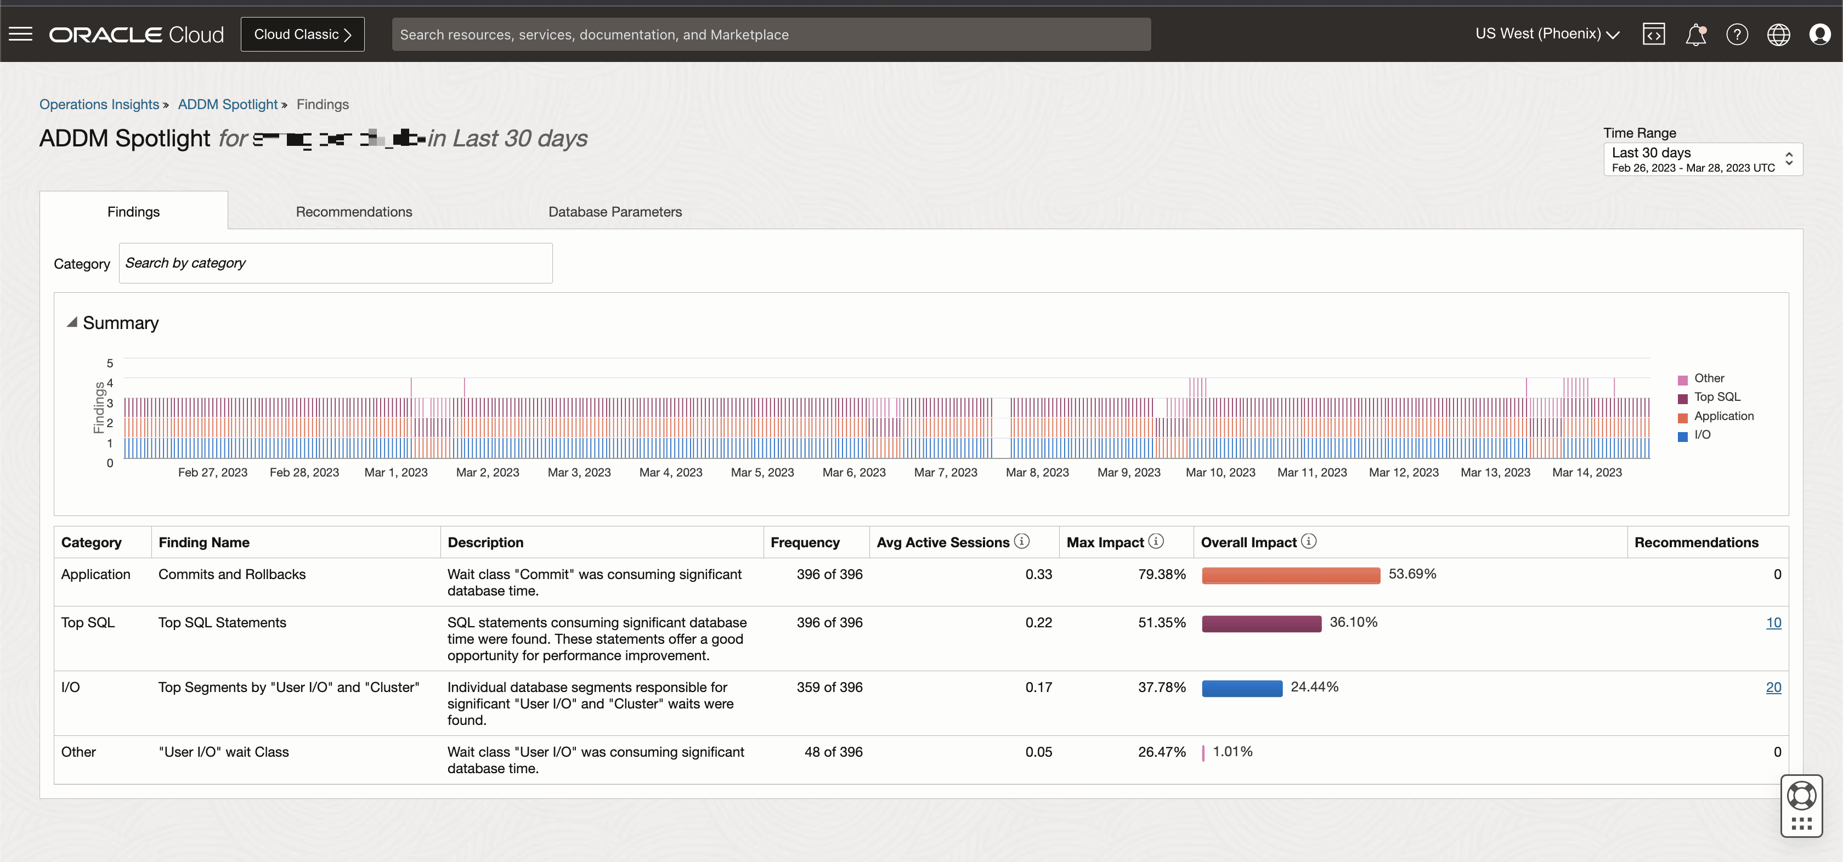Switch to the Recommendations tab

click(353, 211)
